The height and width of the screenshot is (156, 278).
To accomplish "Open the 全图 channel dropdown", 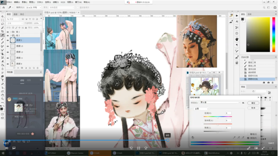I will [201, 109].
